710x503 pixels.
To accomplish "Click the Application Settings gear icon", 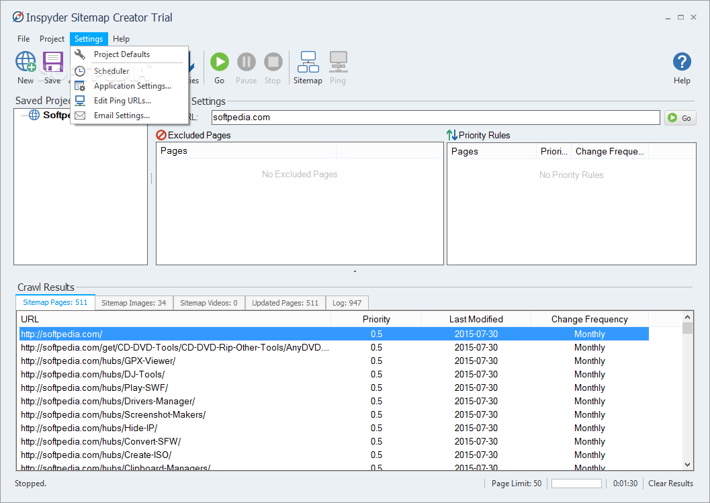I will click(80, 86).
